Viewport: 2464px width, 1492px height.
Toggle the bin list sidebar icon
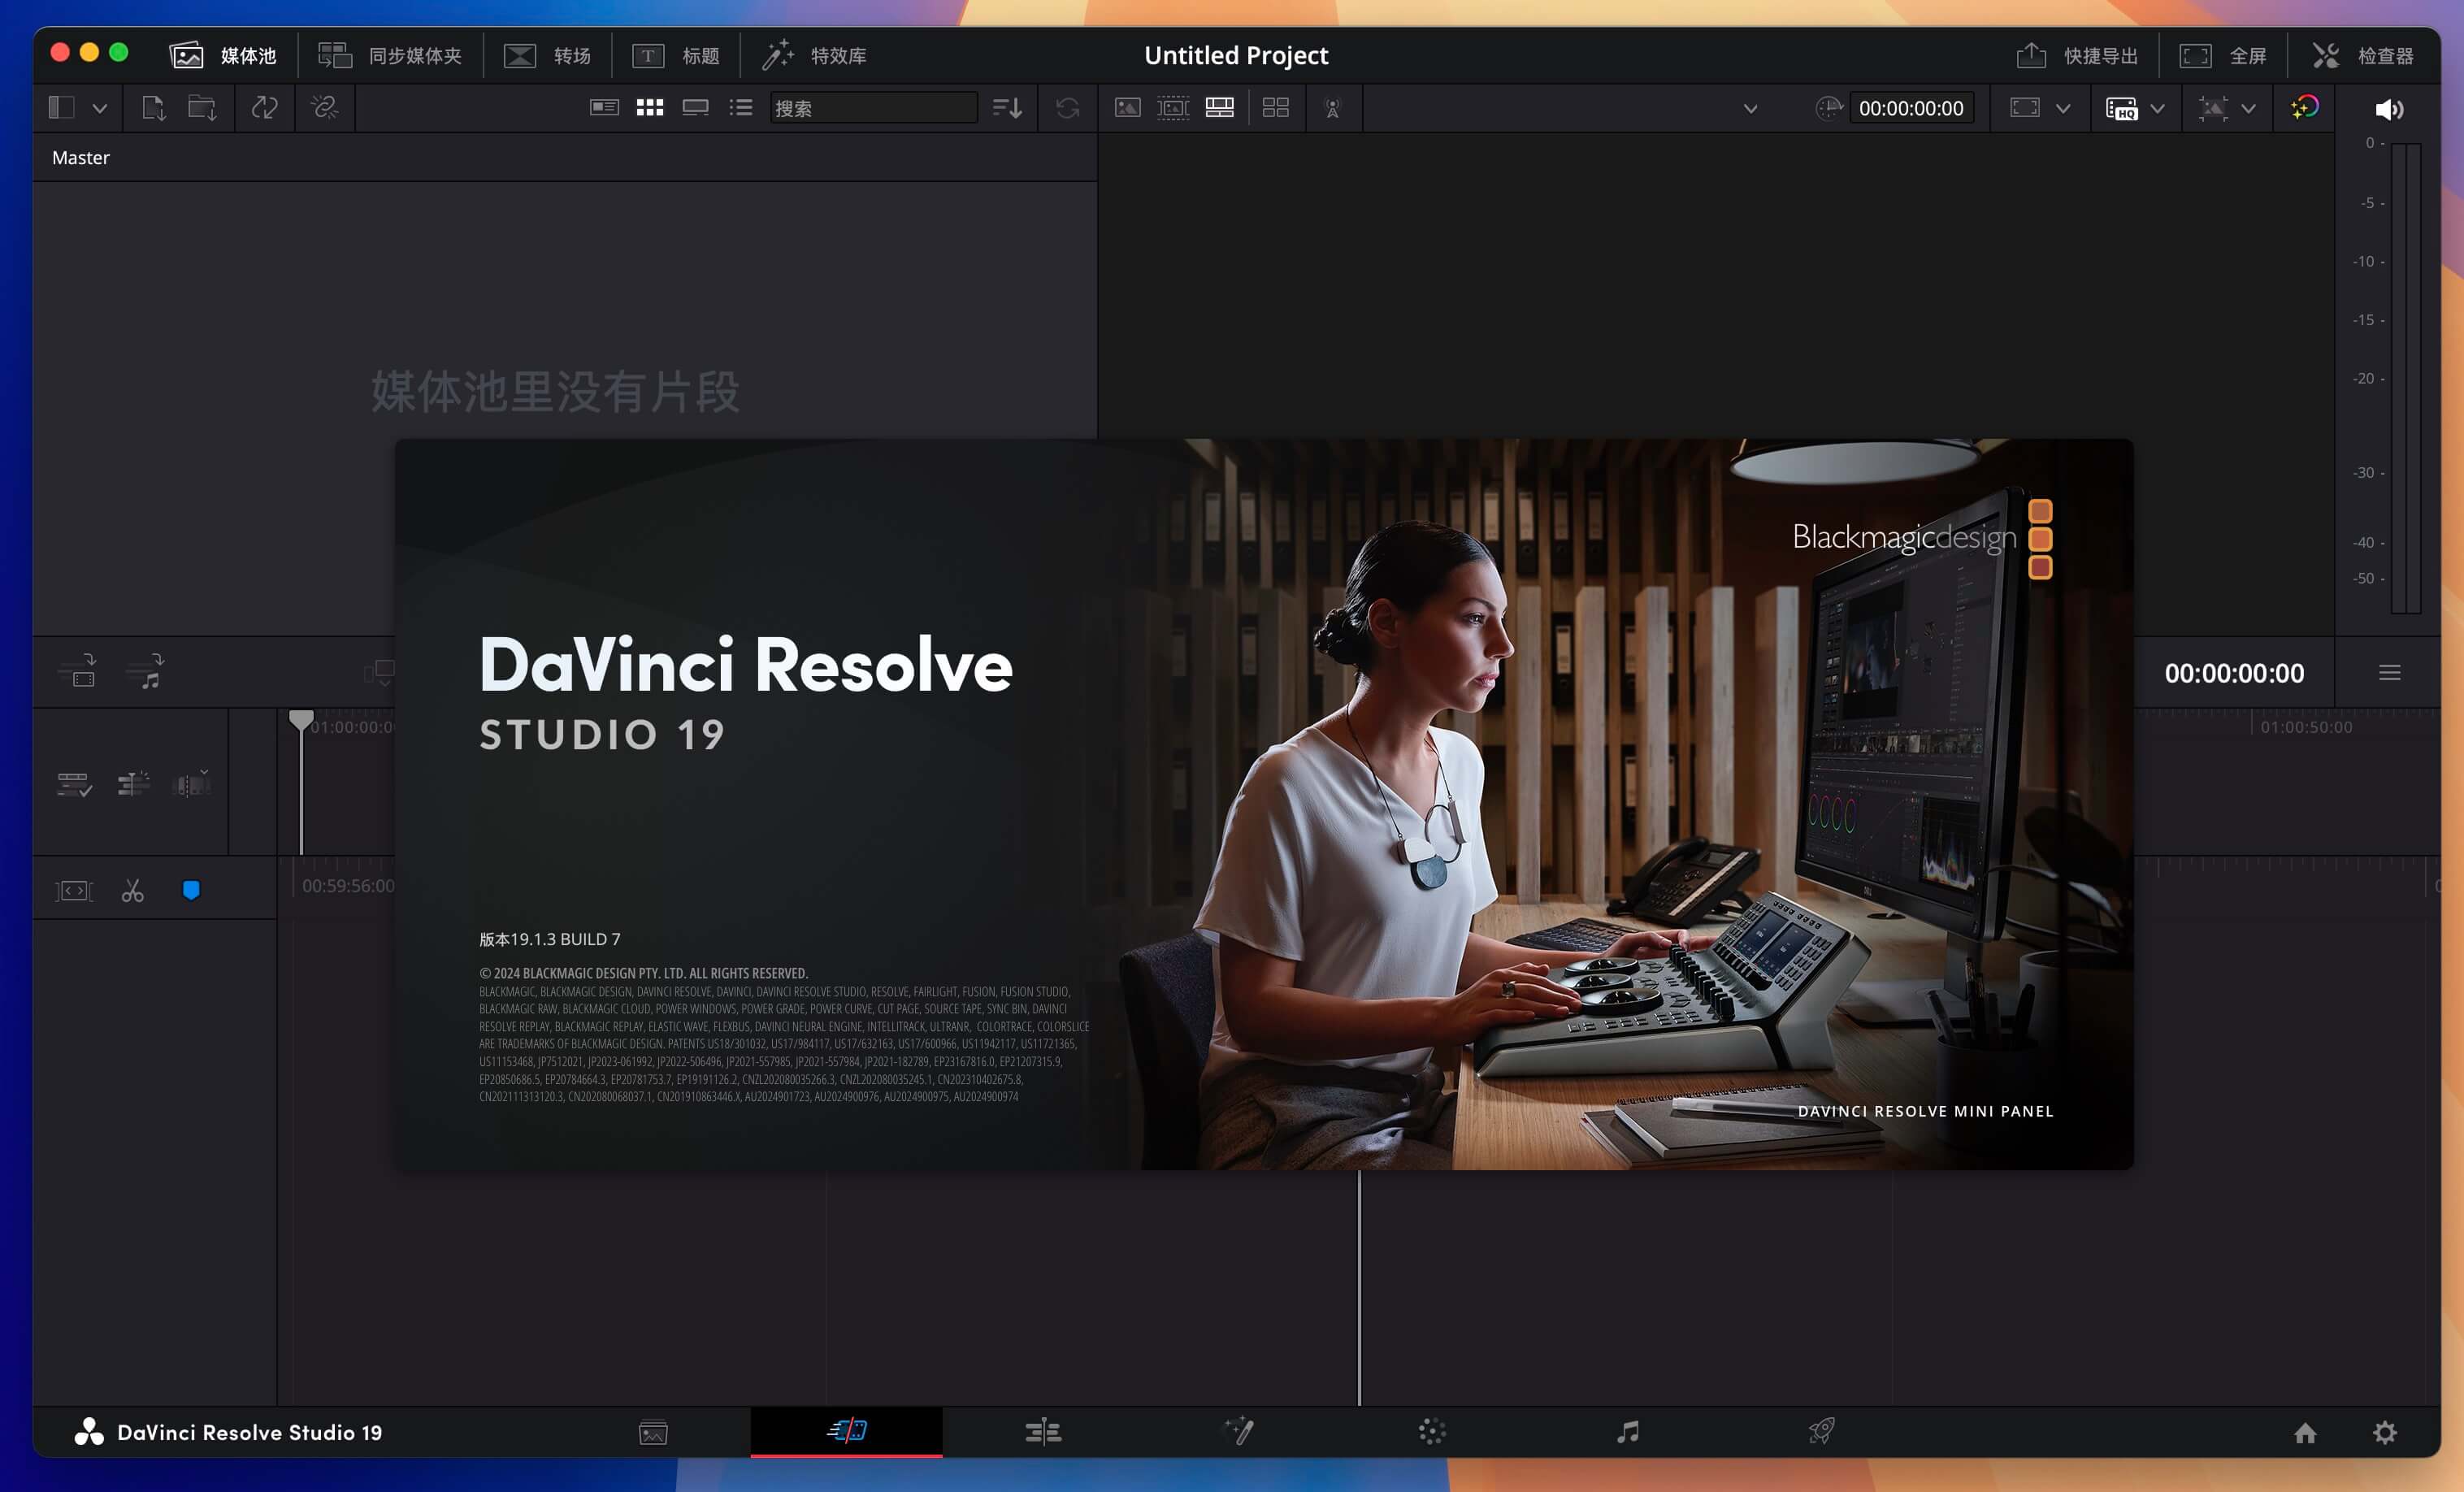coord(62,107)
